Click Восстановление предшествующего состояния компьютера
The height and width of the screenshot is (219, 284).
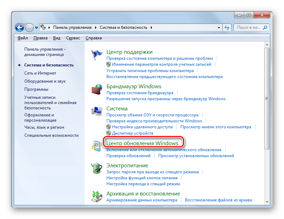coord(165,77)
